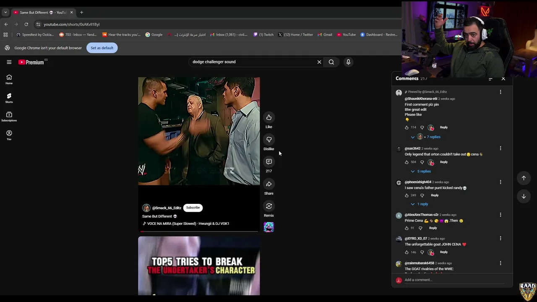The width and height of the screenshot is (537, 302).
Task: Open the sound thumbnail below Remix
Action: (x=269, y=227)
